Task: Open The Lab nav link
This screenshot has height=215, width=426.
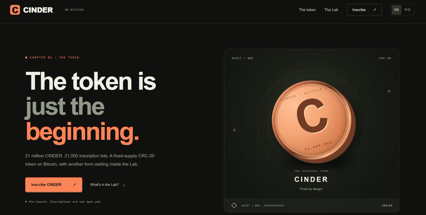Action: tap(331, 10)
